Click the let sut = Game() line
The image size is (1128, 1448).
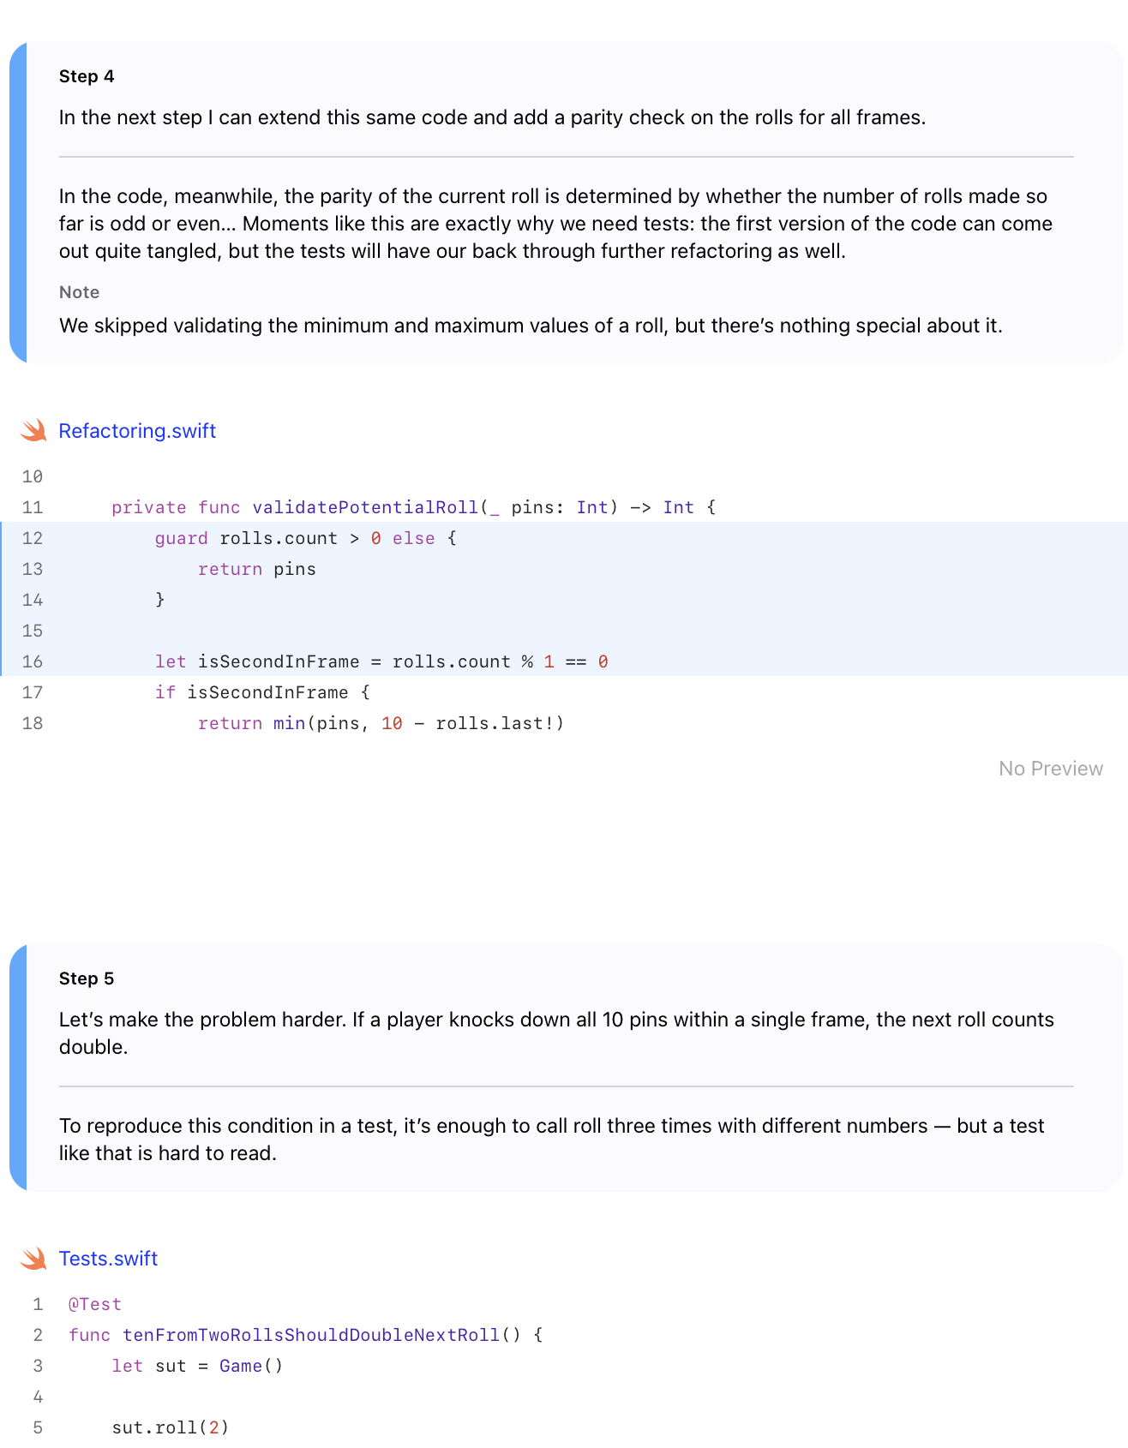coord(197,1366)
